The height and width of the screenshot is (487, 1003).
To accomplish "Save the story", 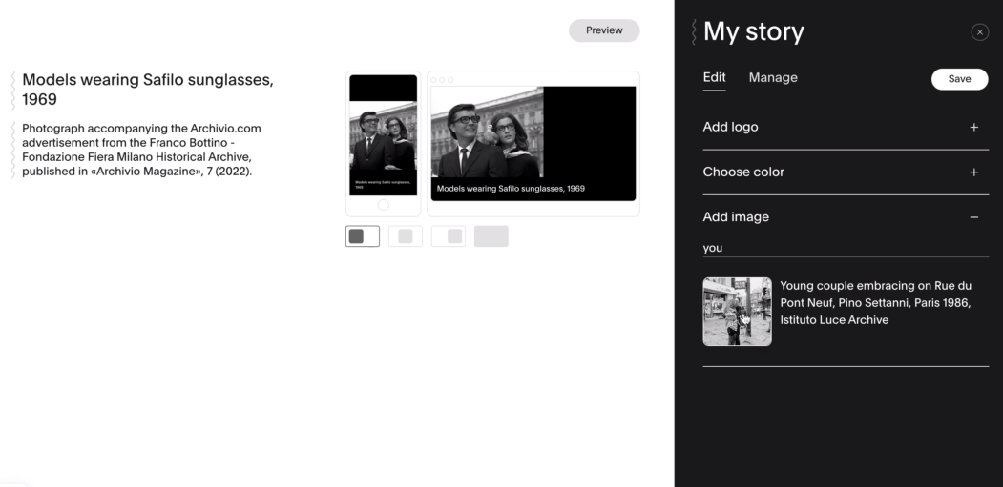I will pos(959,78).
